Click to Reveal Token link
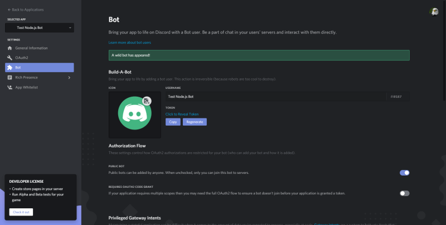 [182, 114]
